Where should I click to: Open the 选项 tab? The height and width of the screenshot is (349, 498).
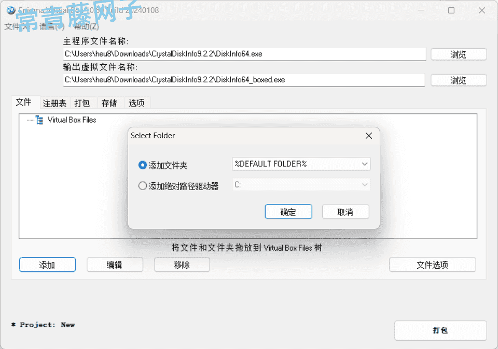(136, 103)
